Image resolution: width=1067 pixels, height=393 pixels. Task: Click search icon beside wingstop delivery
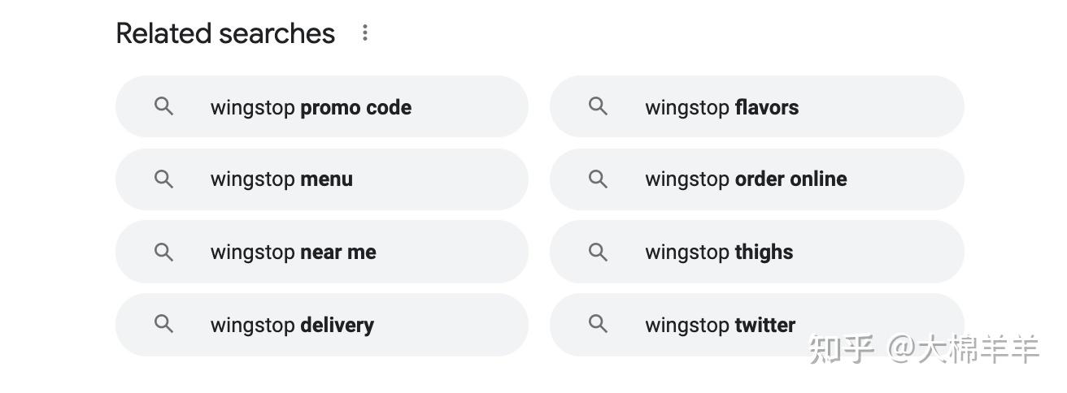coord(164,324)
